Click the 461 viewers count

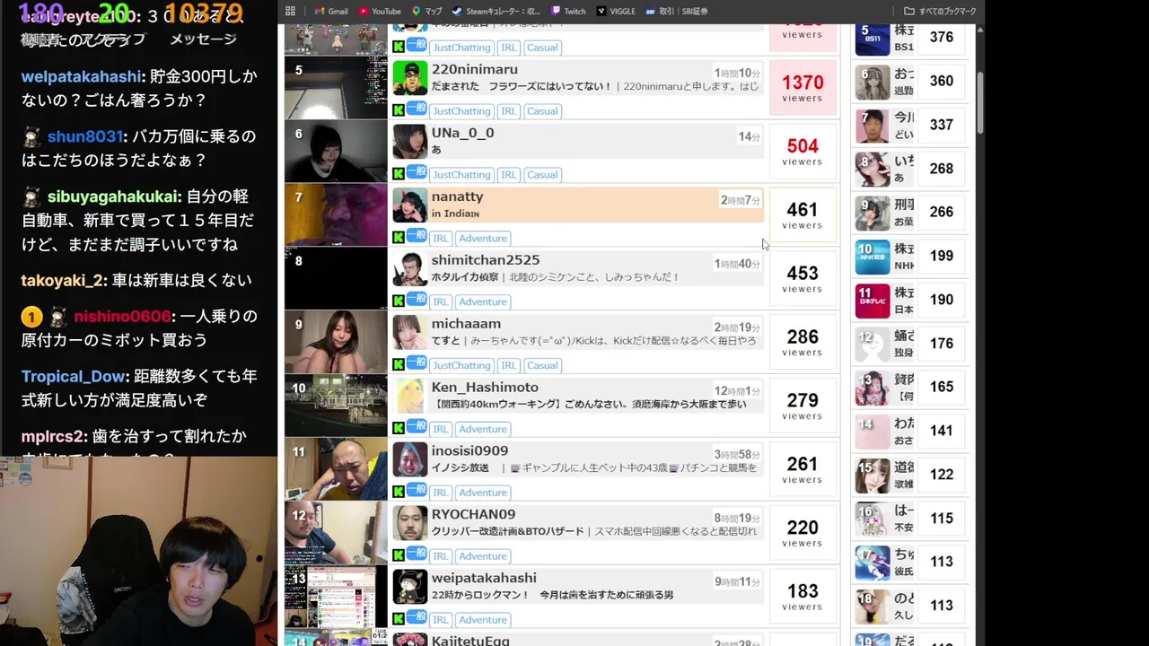point(802,214)
